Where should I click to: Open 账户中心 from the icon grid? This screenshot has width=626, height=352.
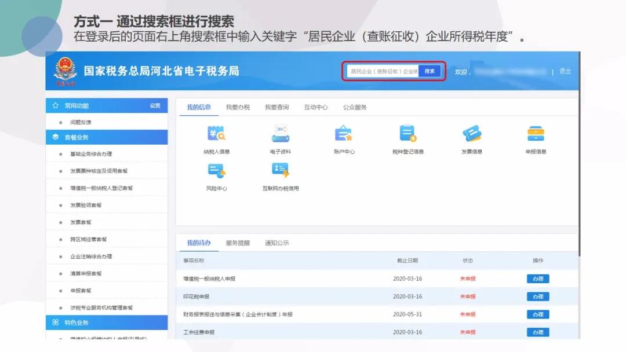point(344,139)
